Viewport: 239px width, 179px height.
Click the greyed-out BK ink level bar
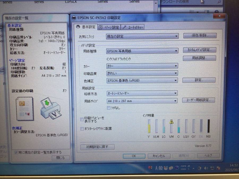point(201,126)
